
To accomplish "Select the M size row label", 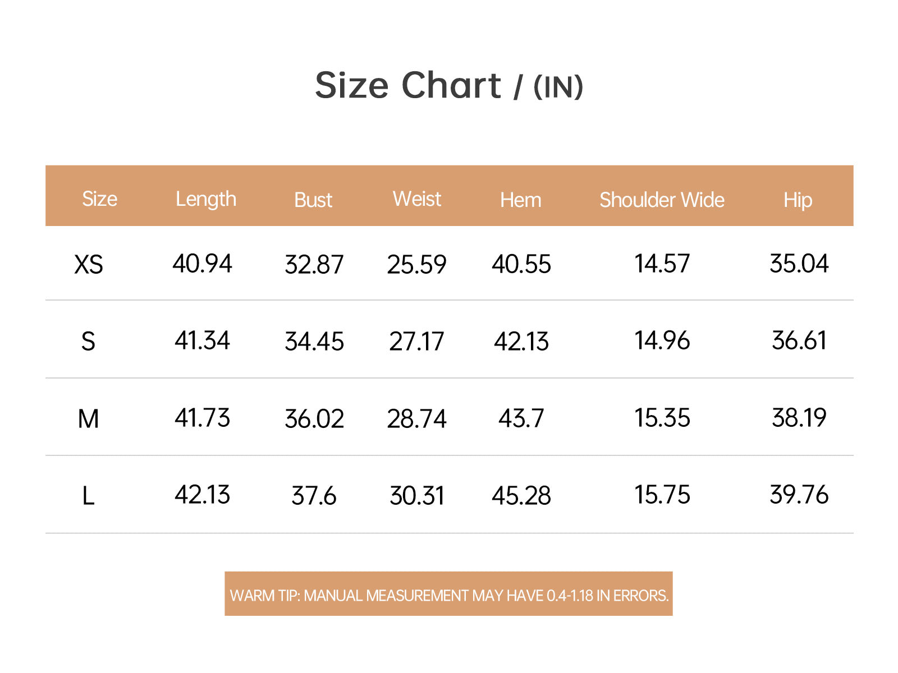I will coord(88,418).
